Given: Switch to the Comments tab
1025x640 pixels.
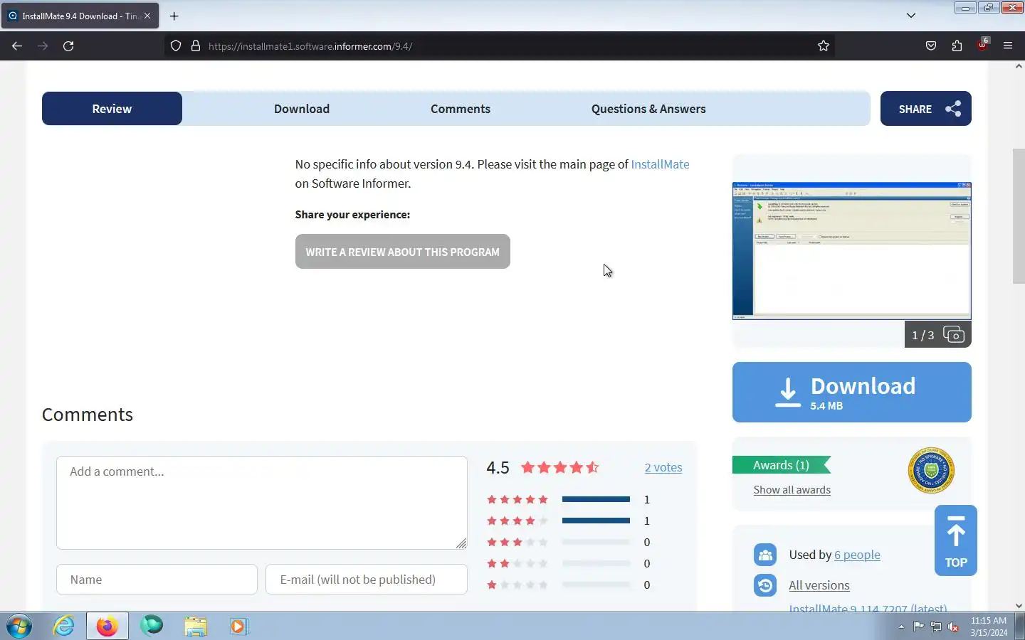Looking at the screenshot, I should coord(461,109).
